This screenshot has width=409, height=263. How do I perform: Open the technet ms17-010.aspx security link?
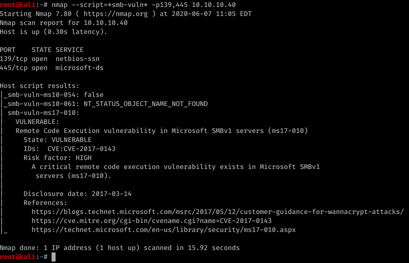(164, 230)
